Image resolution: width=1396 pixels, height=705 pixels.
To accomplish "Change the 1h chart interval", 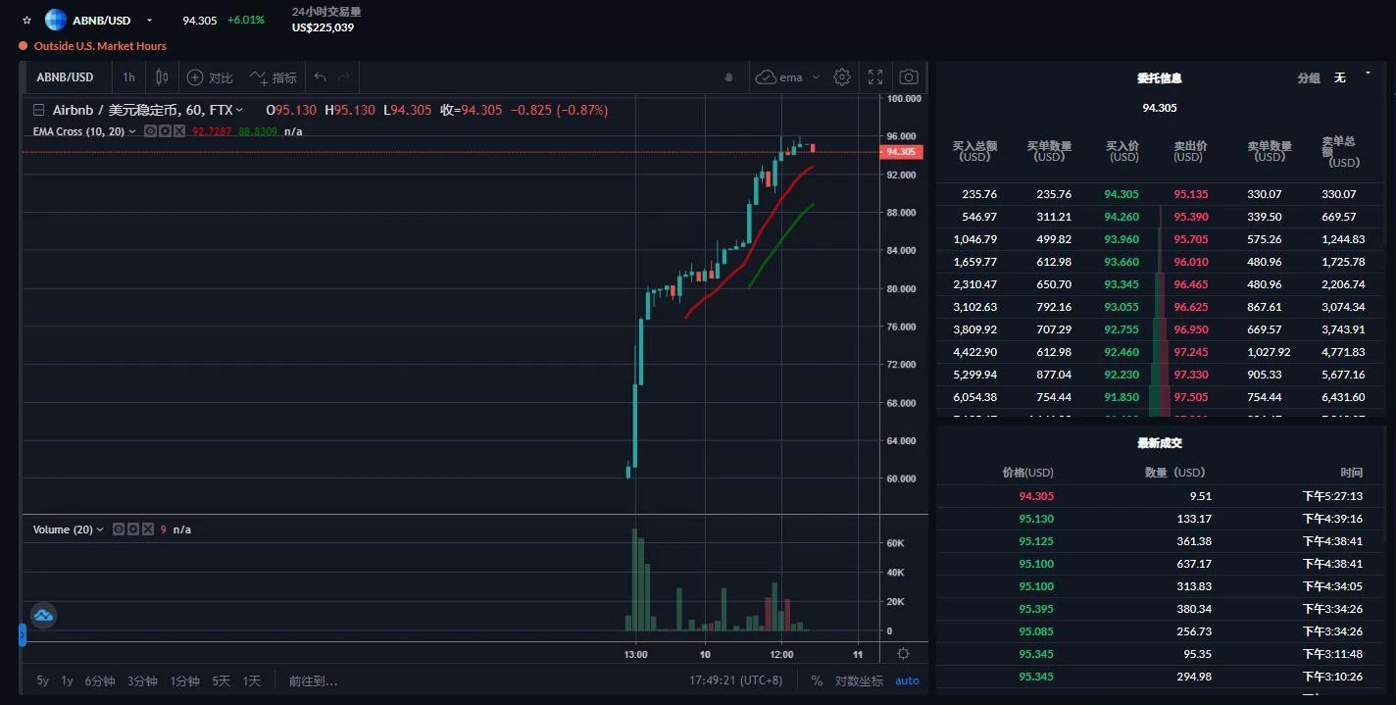I will coord(128,77).
